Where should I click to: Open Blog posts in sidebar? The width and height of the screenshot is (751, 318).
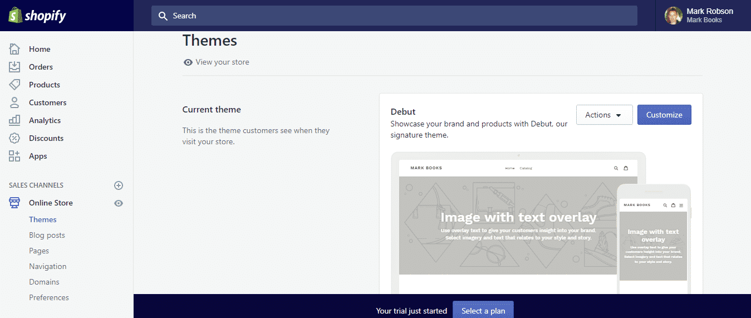coord(47,235)
